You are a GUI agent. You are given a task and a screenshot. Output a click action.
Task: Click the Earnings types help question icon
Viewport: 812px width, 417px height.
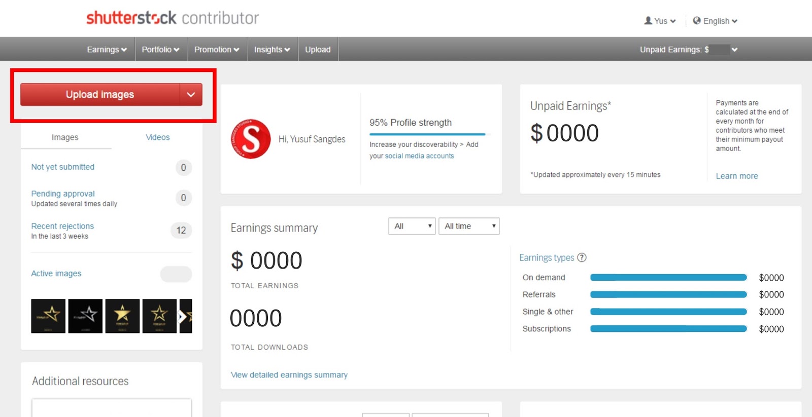(x=582, y=257)
